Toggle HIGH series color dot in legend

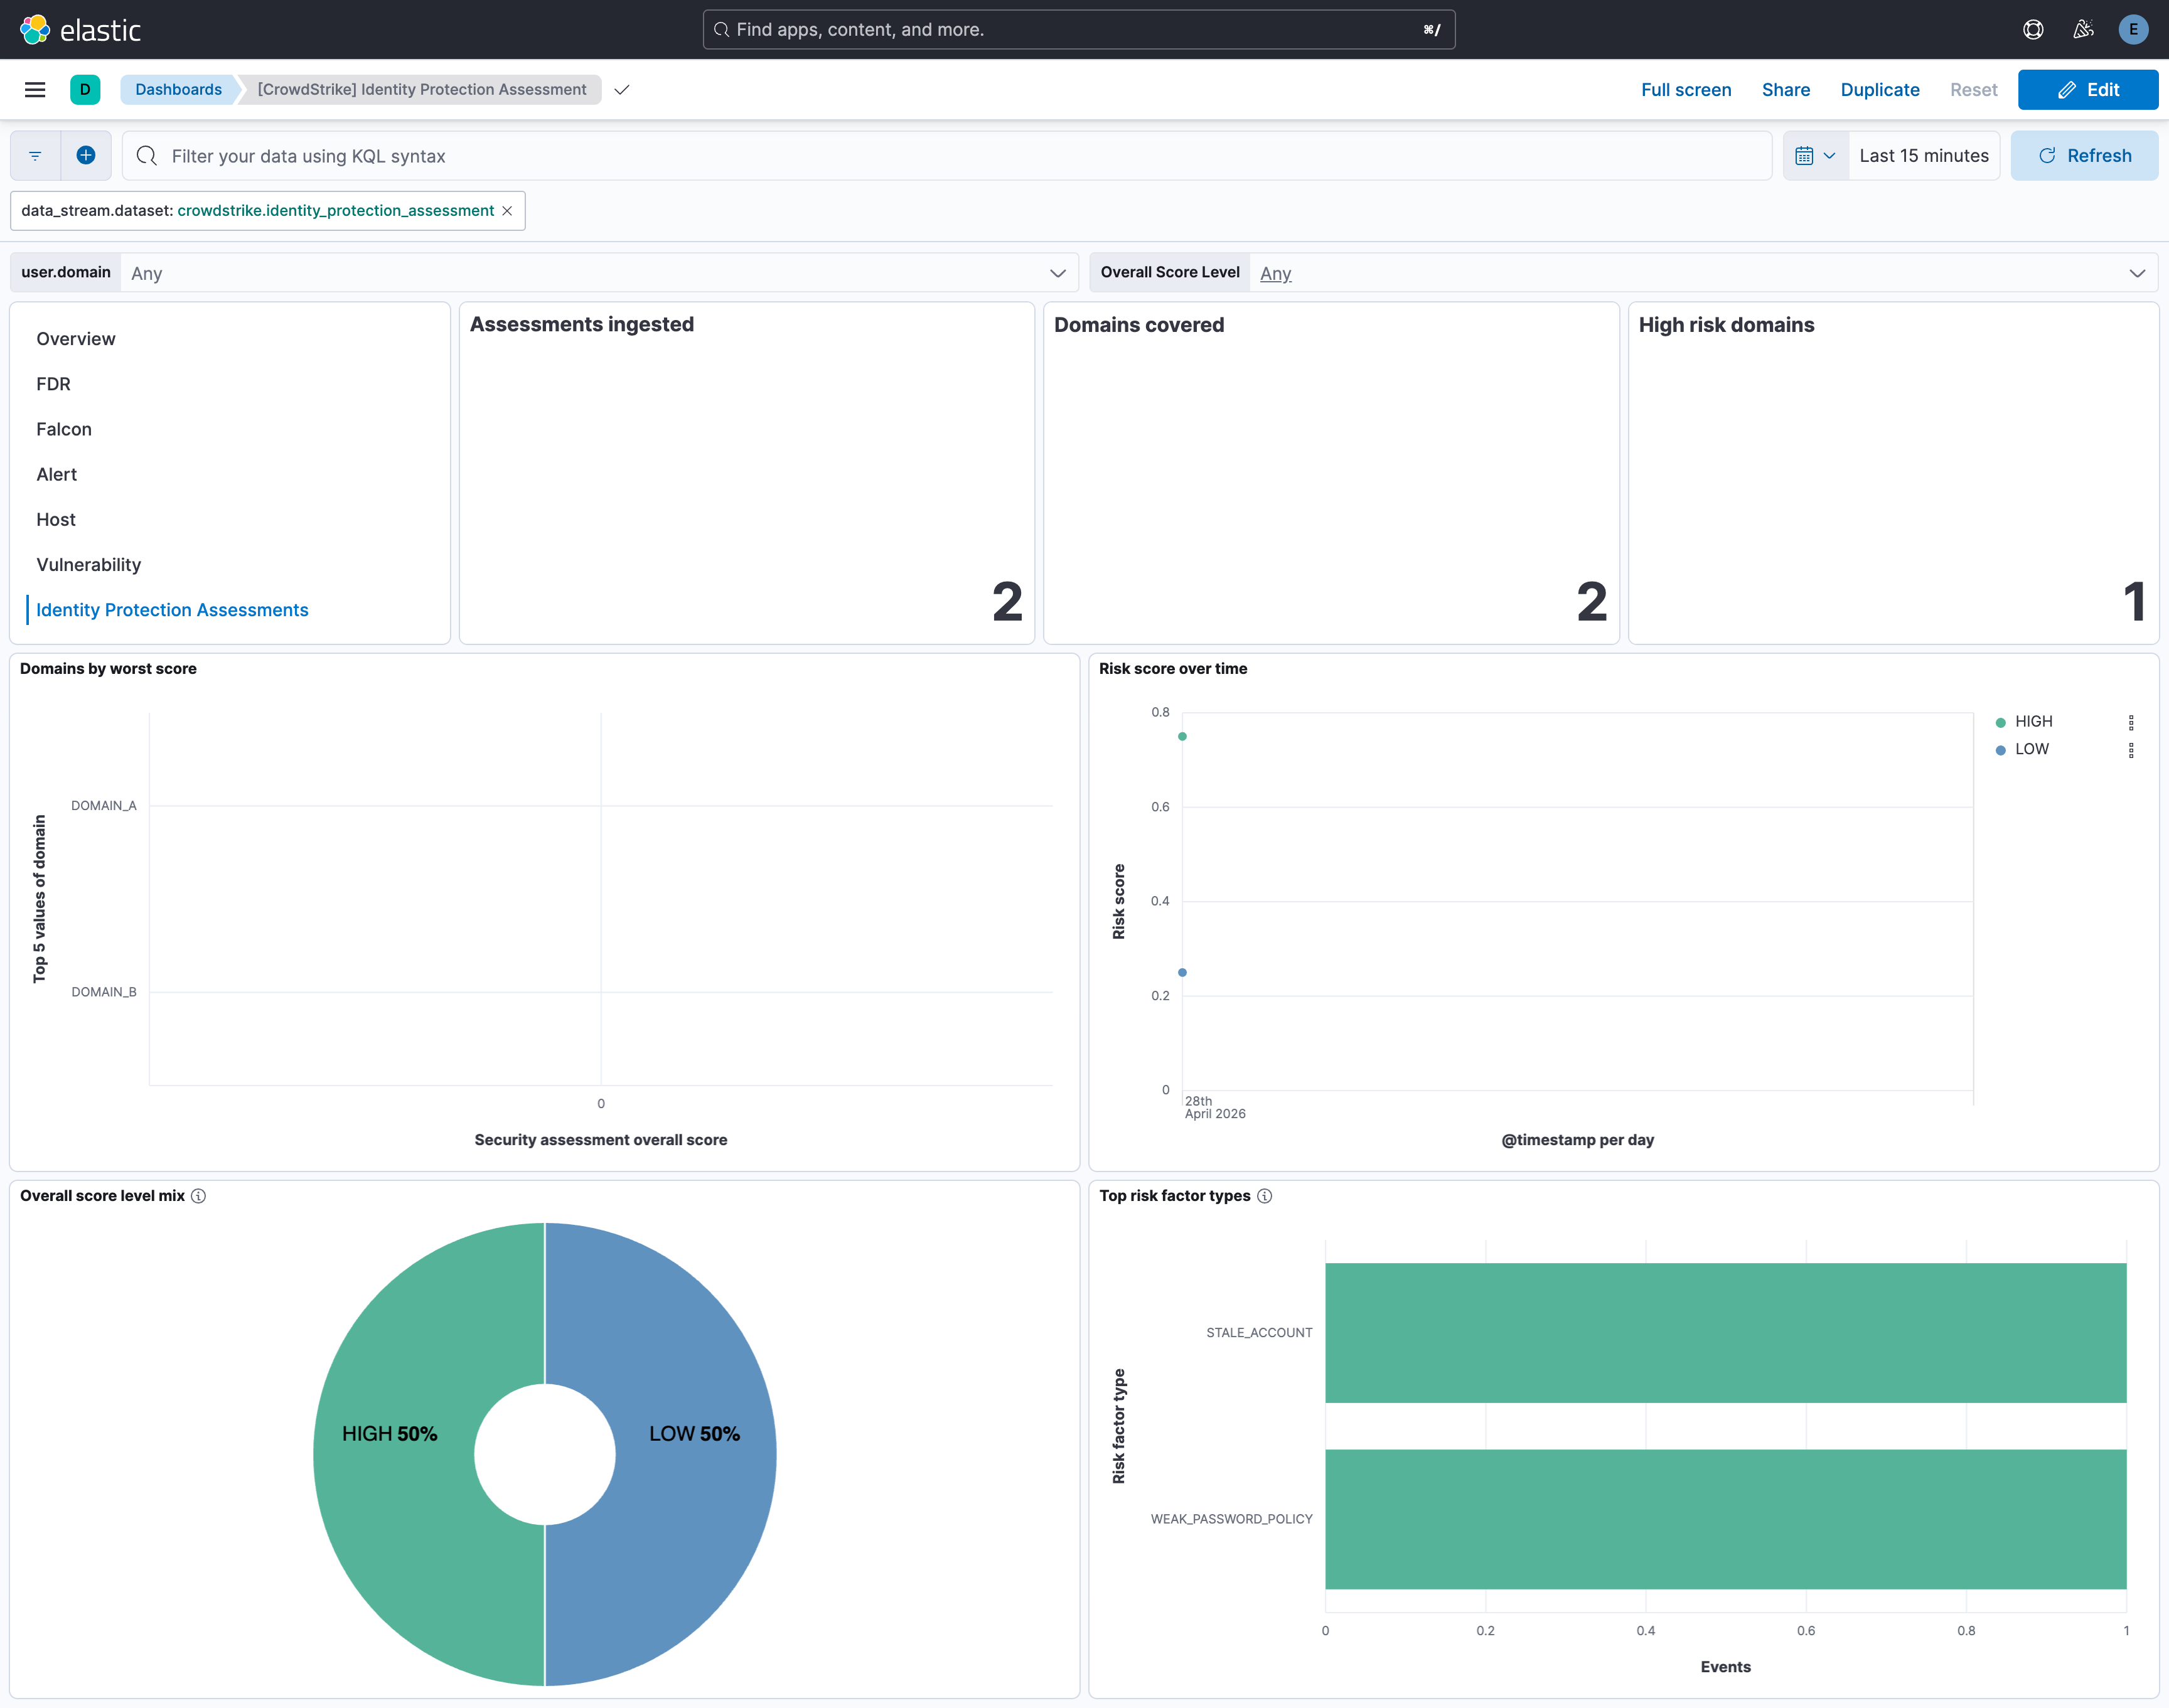tap(2001, 722)
